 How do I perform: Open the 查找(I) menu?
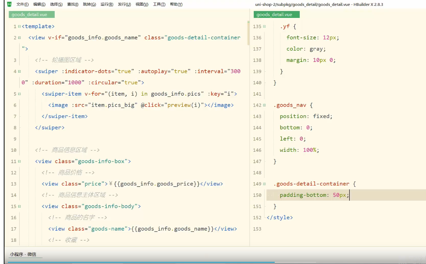(73, 4)
